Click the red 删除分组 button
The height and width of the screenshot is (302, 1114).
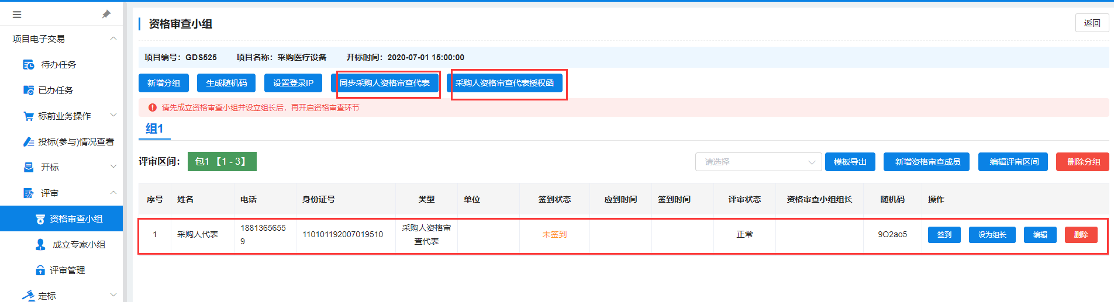coord(1083,162)
